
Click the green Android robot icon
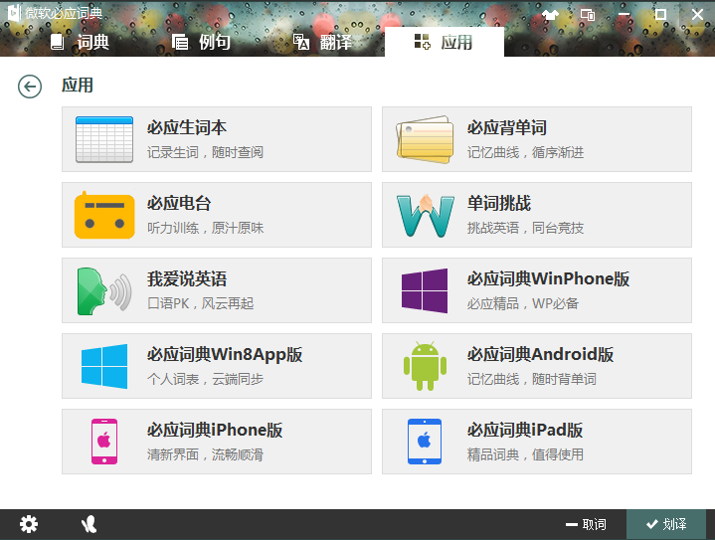(425, 366)
